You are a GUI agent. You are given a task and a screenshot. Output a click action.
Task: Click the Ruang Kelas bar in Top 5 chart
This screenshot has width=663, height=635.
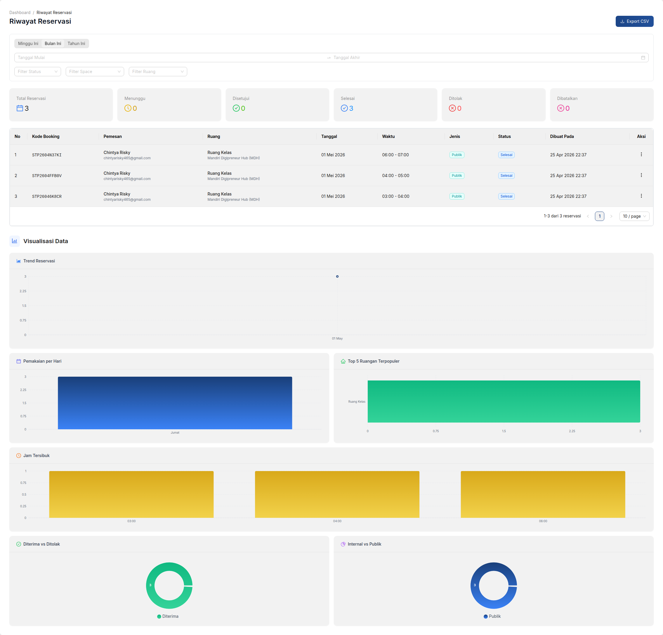[504, 402]
